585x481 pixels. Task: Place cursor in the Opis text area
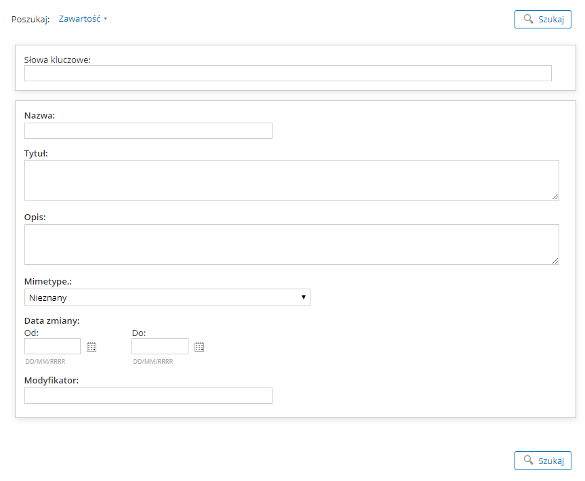(291, 245)
